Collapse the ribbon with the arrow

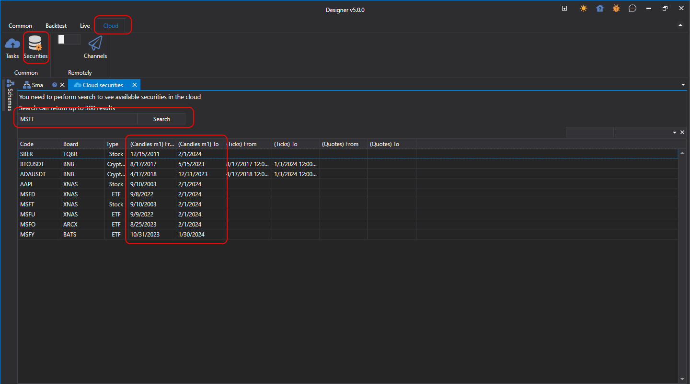tap(680, 24)
